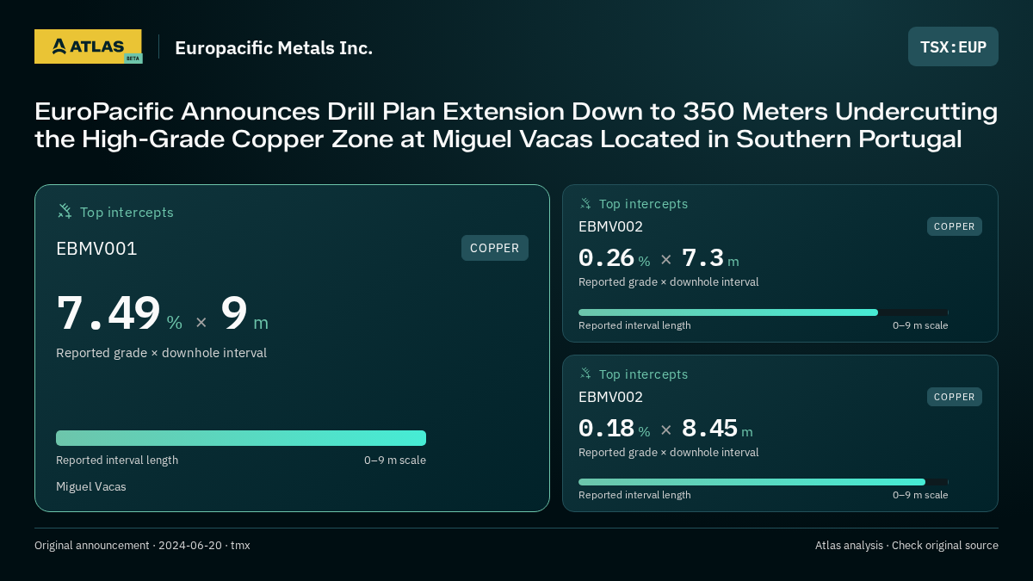Click "0–9 m scale" in the EBMV001 card

(395, 460)
